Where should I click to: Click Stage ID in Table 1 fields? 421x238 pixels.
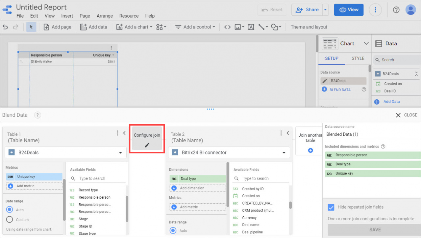86,226
